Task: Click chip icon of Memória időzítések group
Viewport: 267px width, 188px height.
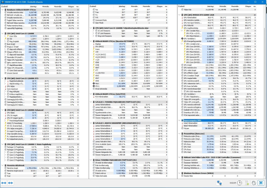Action: point(5,165)
